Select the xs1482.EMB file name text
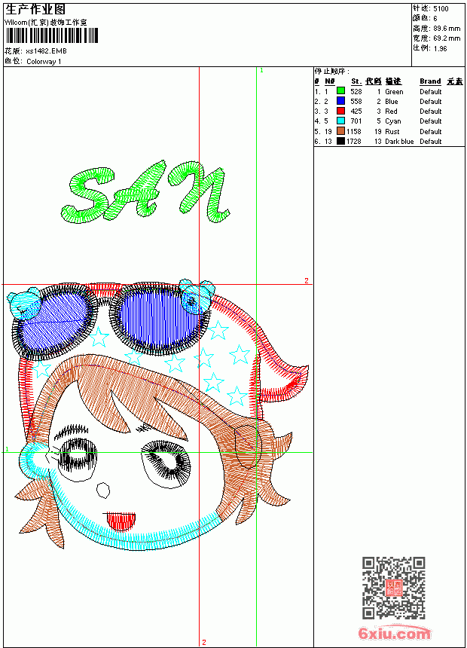 (46, 51)
